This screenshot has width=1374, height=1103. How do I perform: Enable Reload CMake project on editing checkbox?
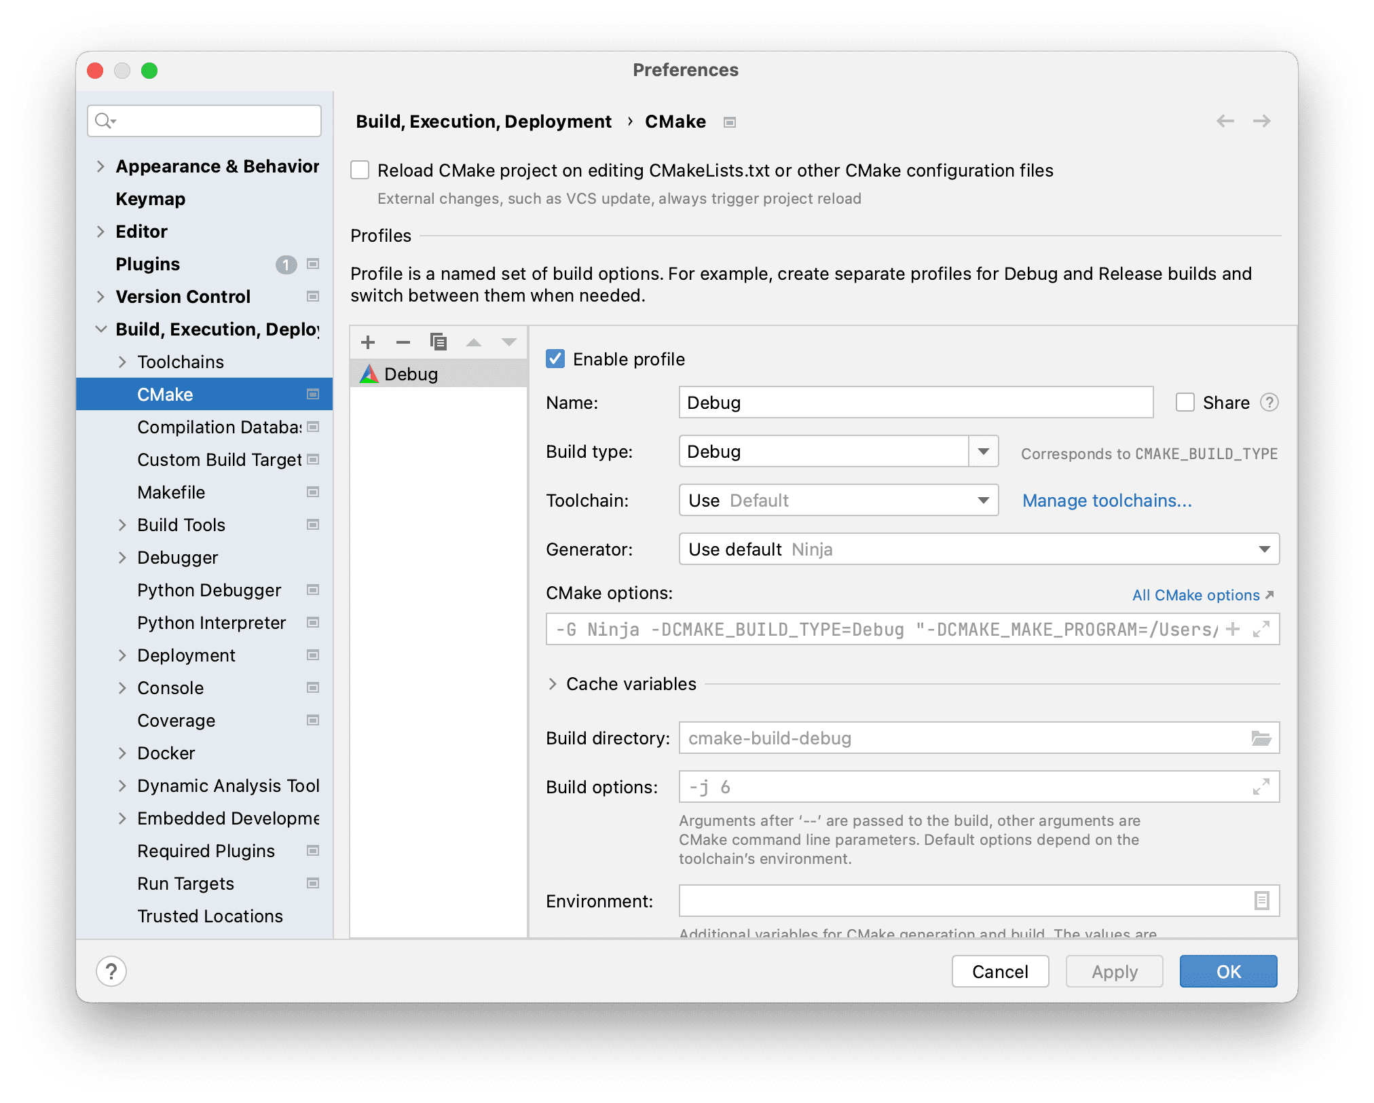coord(360,170)
